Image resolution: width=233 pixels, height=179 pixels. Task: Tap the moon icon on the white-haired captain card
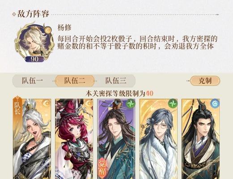click(47, 103)
